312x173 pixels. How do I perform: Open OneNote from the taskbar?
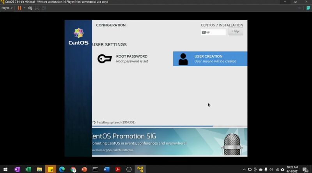[x=17, y=169]
